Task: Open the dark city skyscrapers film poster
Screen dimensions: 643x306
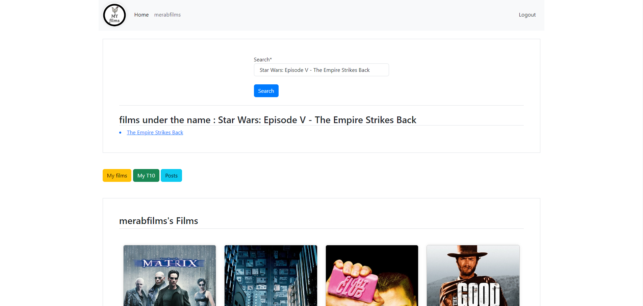Action: [x=271, y=276]
